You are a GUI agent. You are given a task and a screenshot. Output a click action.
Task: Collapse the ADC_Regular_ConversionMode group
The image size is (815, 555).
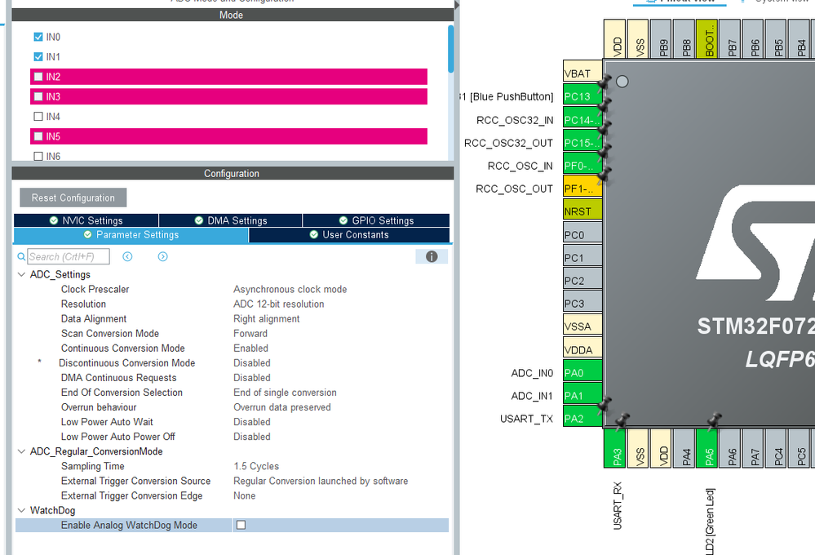click(x=21, y=451)
